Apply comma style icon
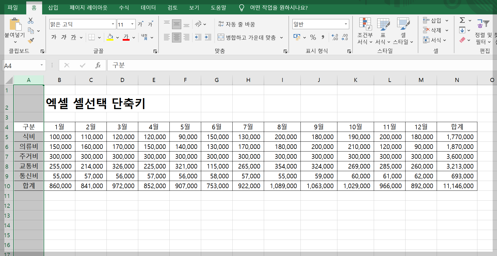 [323, 37]
